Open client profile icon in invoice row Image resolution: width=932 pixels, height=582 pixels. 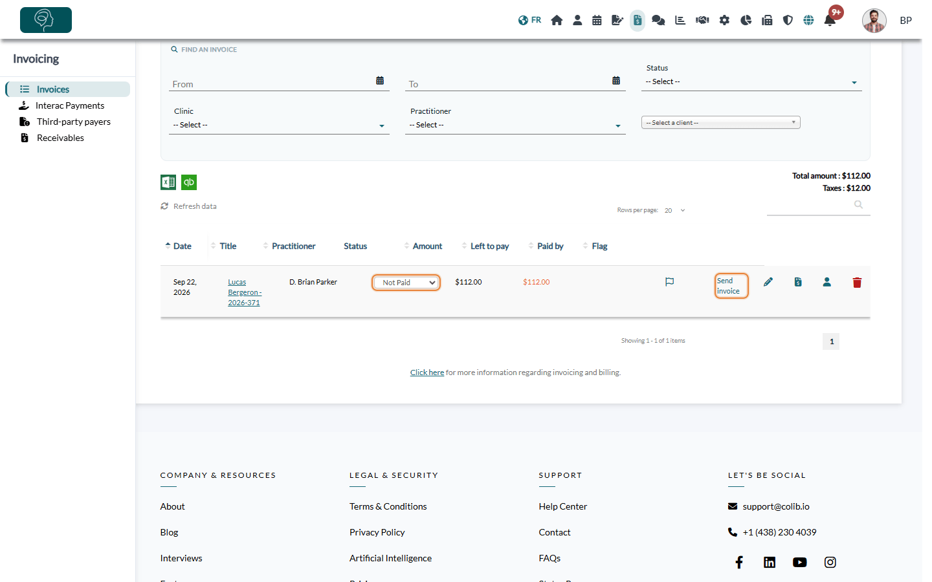827,282
